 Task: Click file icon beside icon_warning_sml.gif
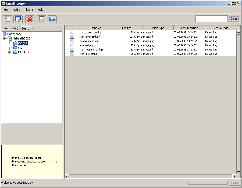tap(72, 49)
